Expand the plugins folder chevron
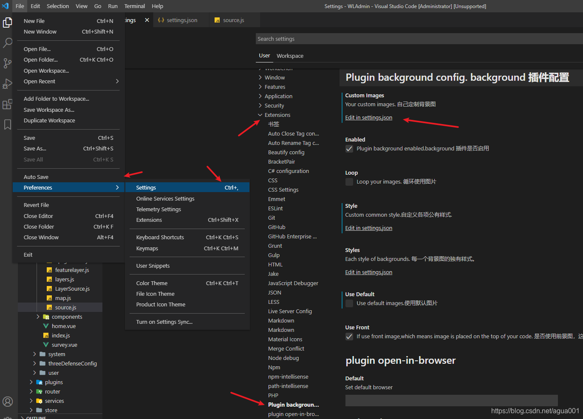Screen dimensions: 583x419 [31, 382]
